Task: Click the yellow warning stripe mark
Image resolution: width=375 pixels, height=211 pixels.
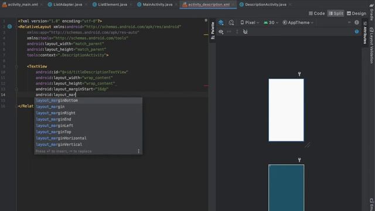Action: coord(206,35)
